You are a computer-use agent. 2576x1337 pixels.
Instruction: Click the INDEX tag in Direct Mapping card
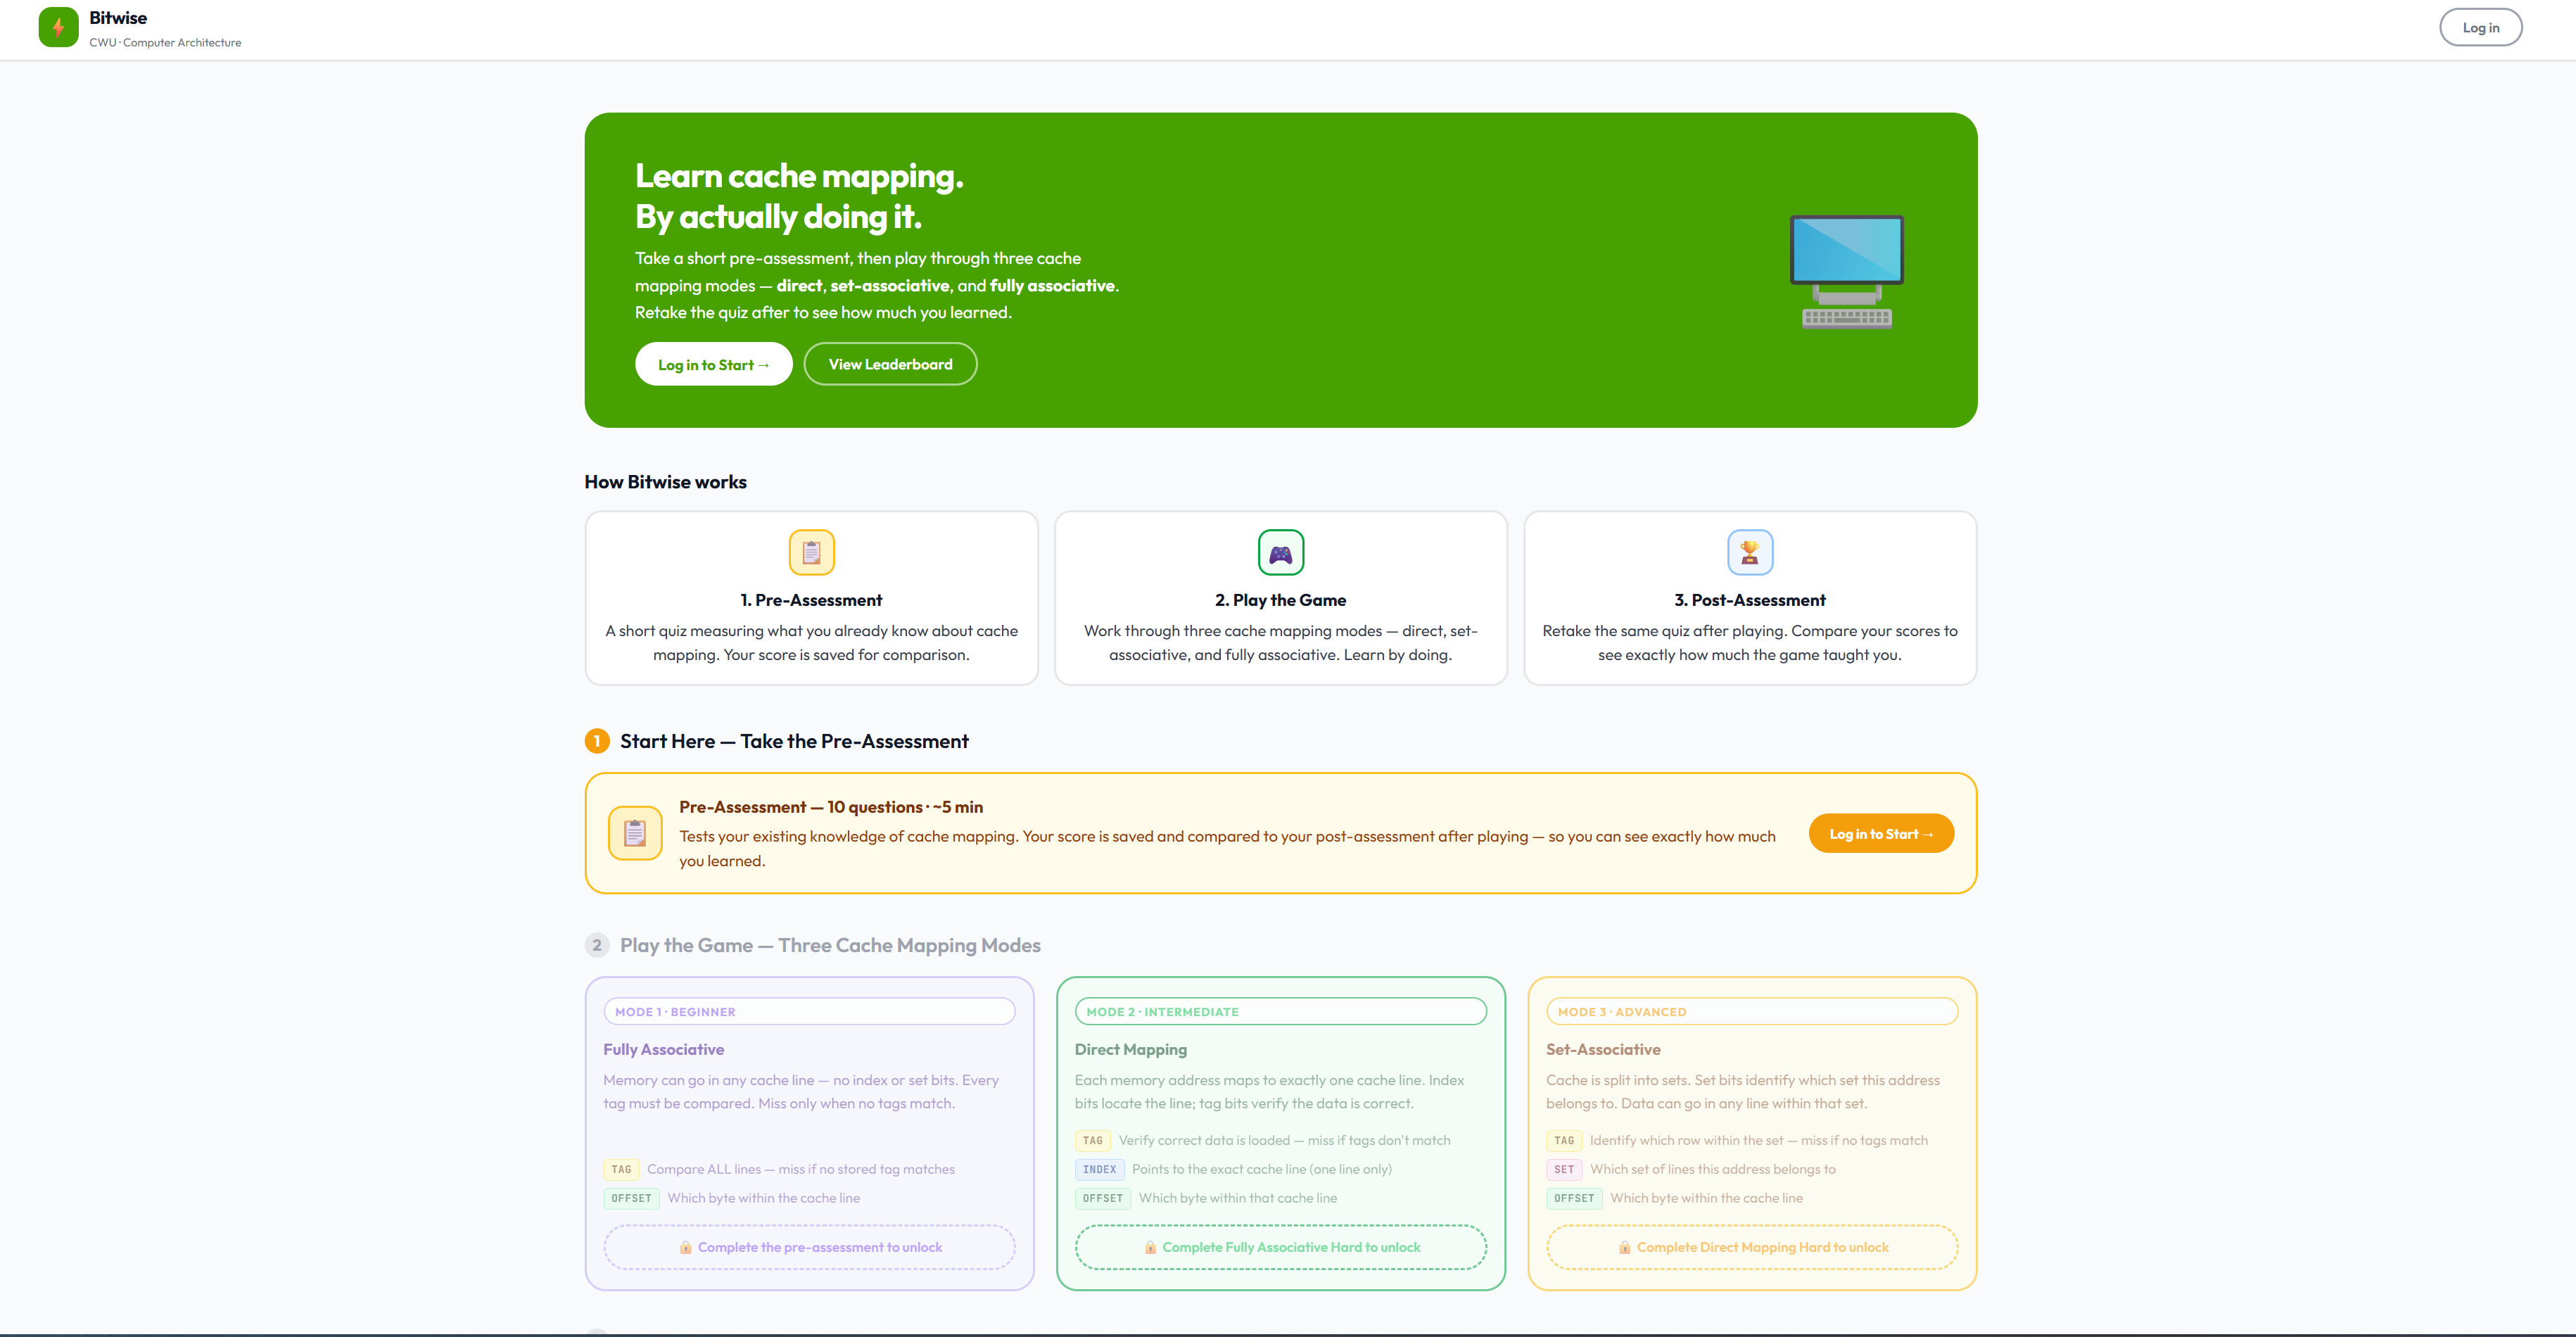tap(1099, 1169)
